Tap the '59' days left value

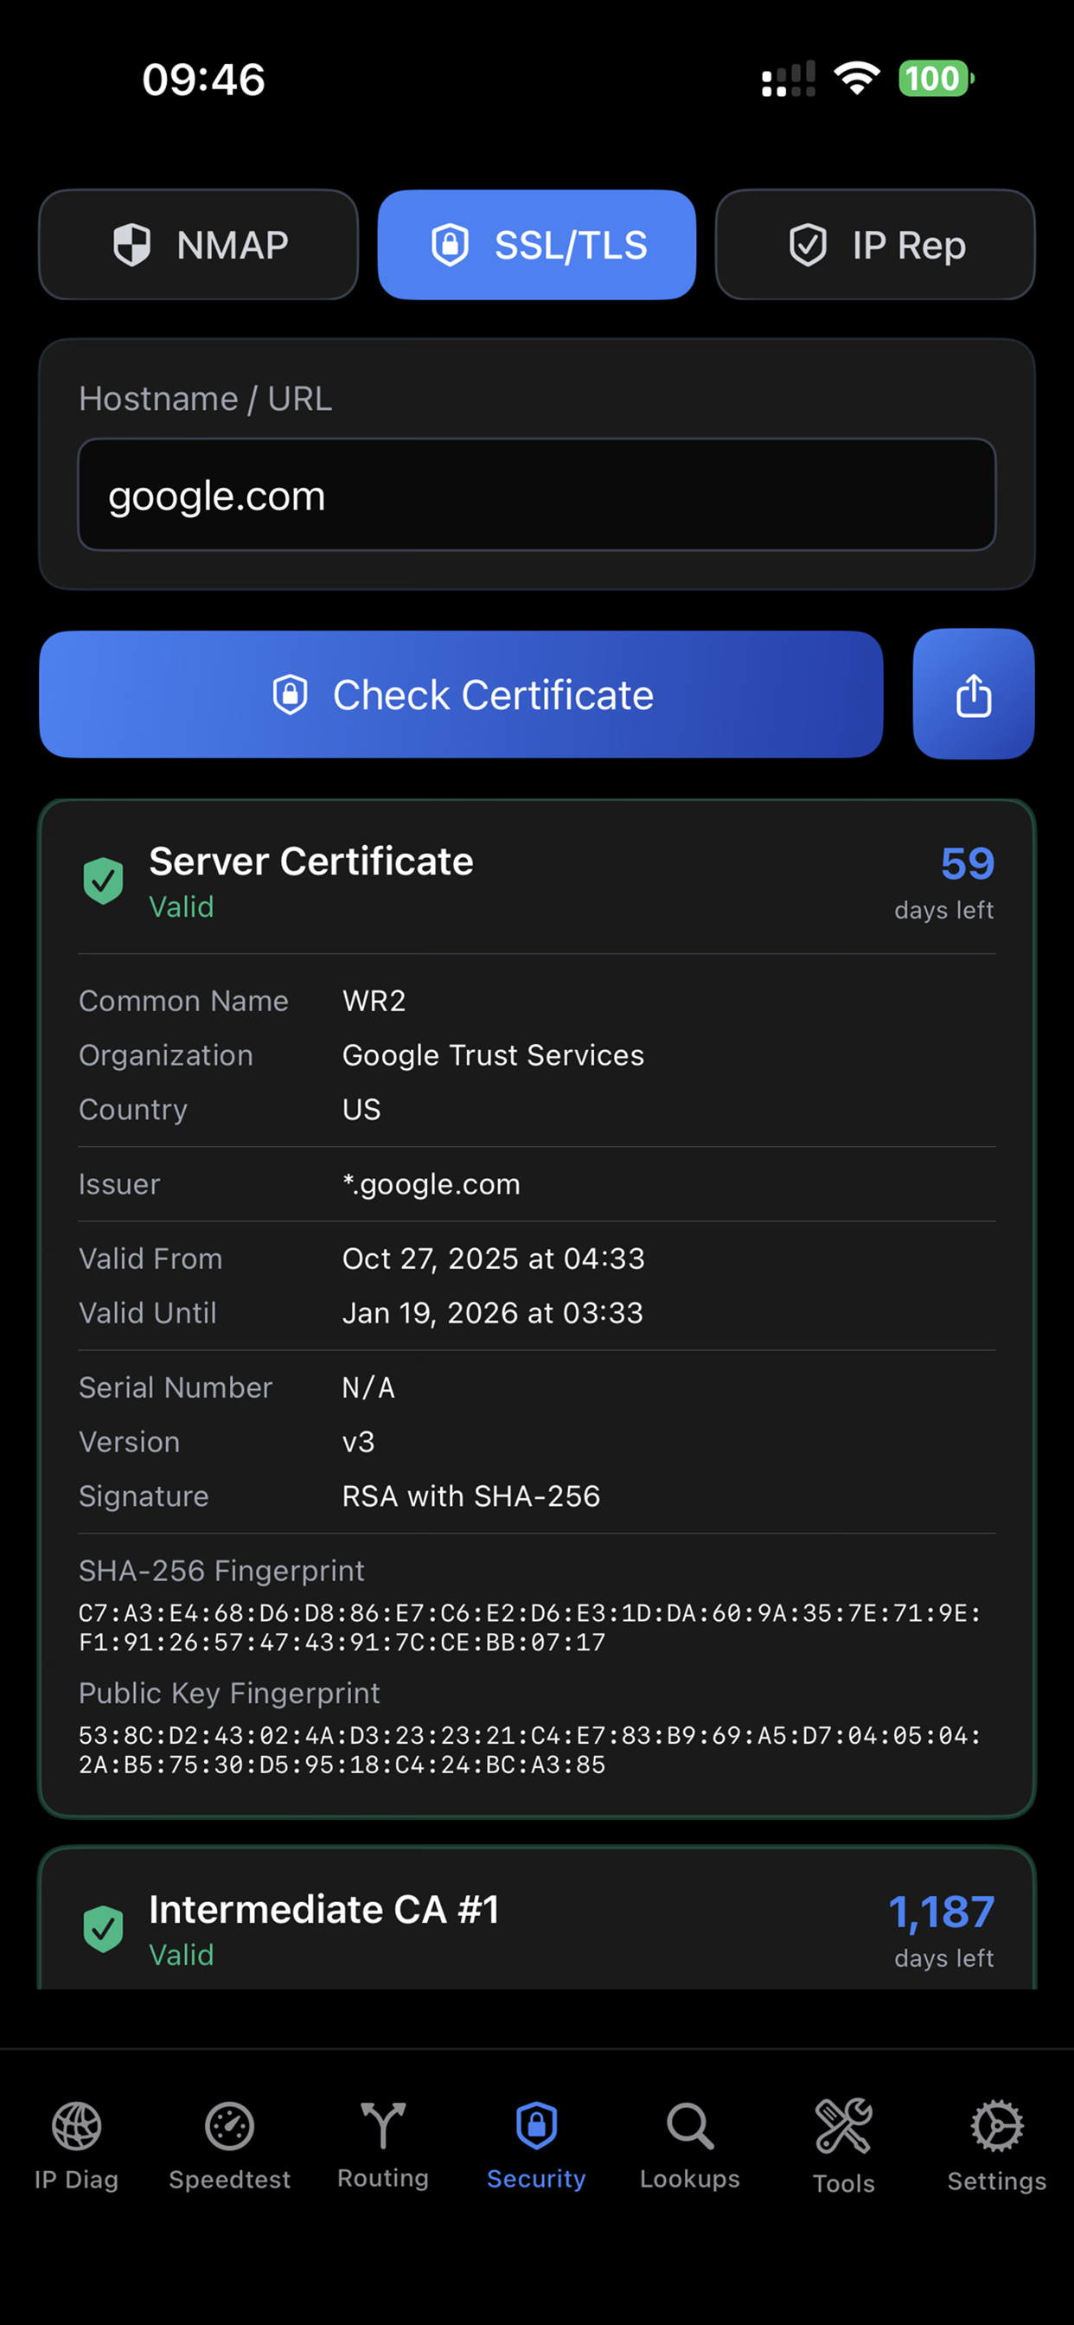pyautogui.click(x=968, y=864)
